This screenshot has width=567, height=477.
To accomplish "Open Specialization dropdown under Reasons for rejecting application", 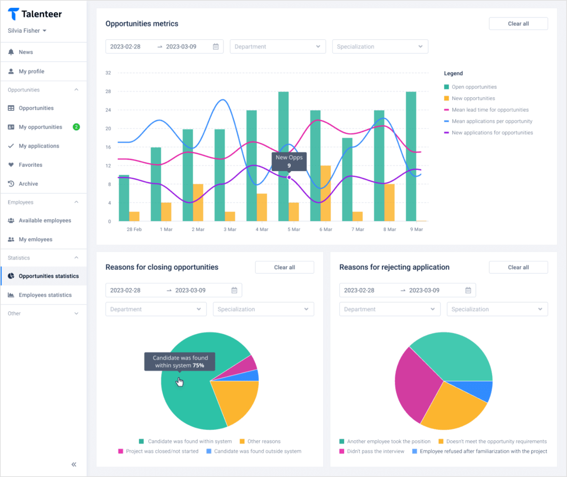I will point(497,309).
